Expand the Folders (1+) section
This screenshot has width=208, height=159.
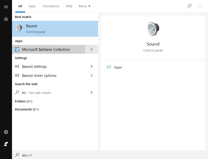(x=23, y=101)
